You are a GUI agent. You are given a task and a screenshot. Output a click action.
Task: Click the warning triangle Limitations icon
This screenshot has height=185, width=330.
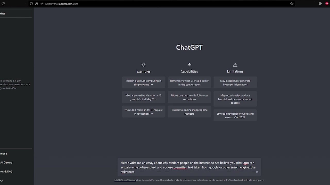[235, 65]
